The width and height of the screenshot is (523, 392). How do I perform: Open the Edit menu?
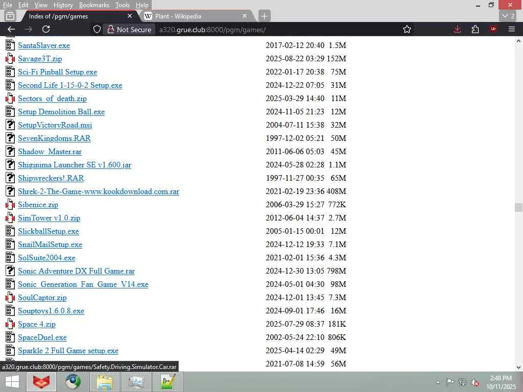point(23,5)
